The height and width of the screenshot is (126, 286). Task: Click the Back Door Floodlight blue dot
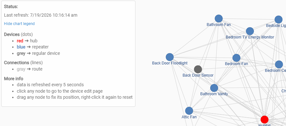(x=169, y=57)
